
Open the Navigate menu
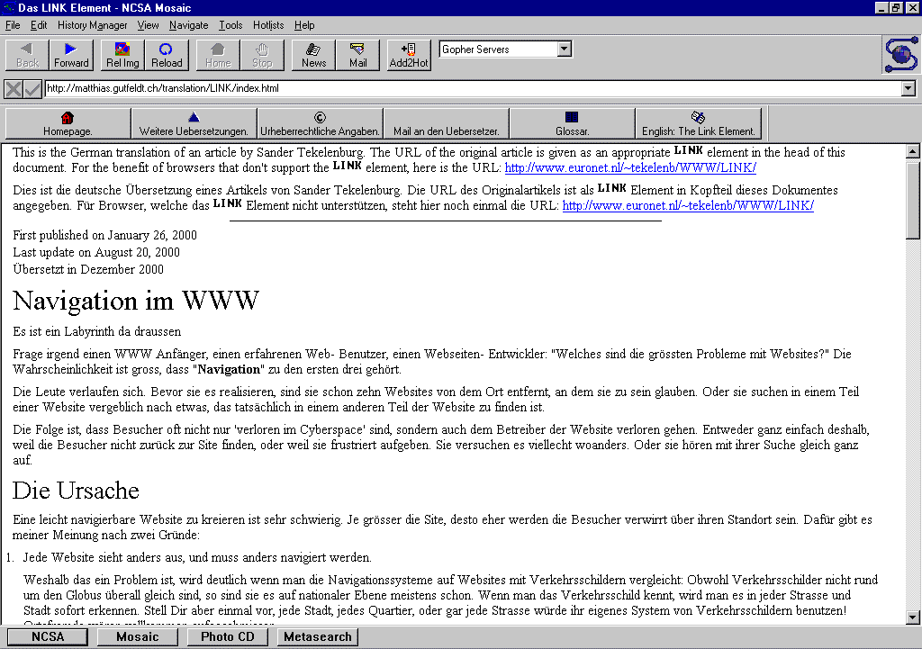tap(188, 25)
